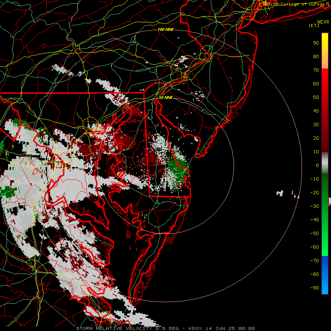
Task: Click the "50 NMI" range ring label
Action: 165,97
